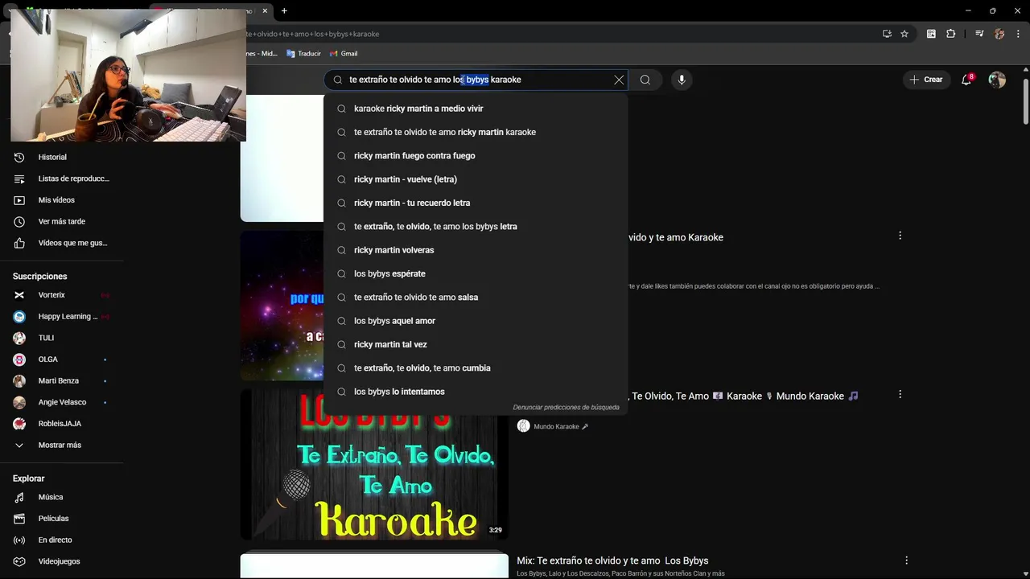Click the browser address bar URL

point(312,34)
